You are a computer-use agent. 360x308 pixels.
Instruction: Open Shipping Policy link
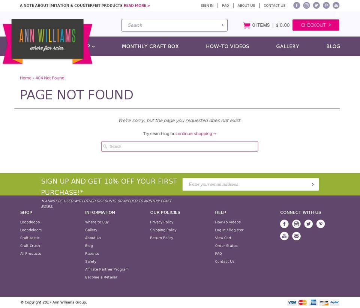(163, 230)
